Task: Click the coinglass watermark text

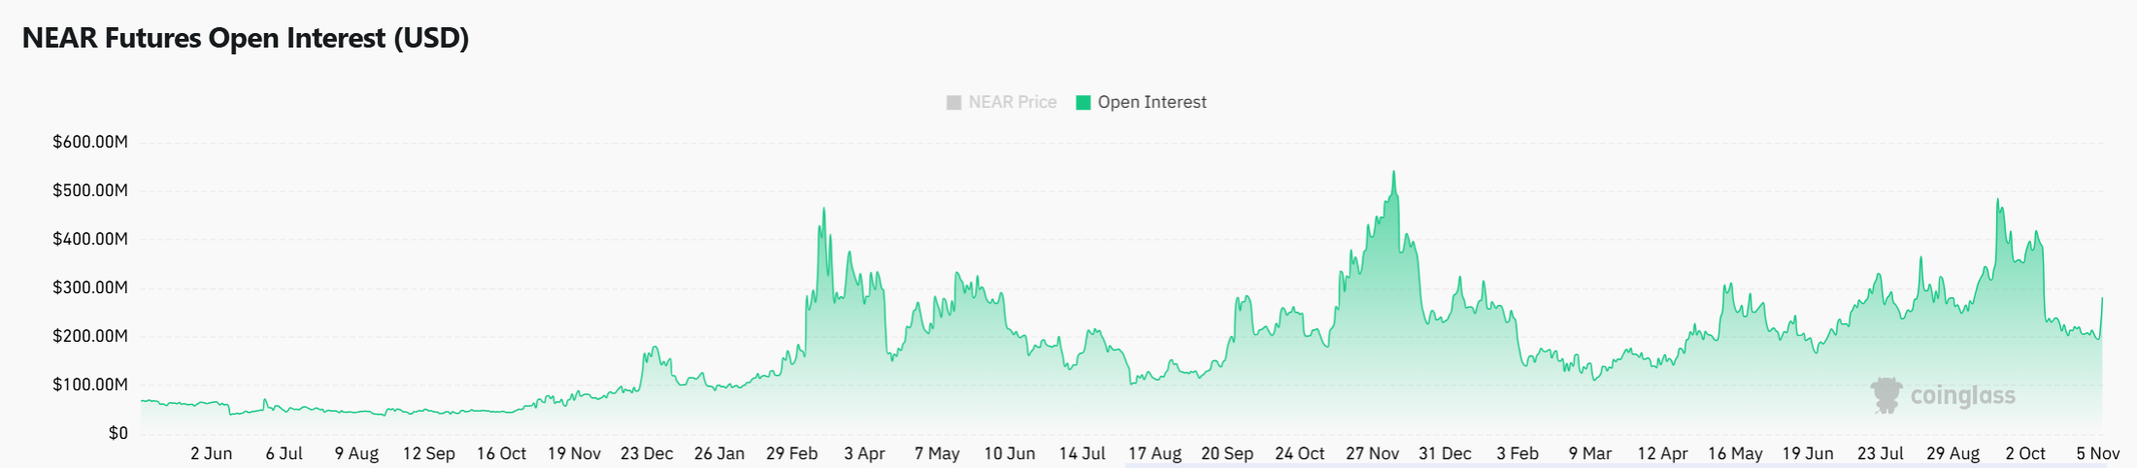Action: 1962,396
